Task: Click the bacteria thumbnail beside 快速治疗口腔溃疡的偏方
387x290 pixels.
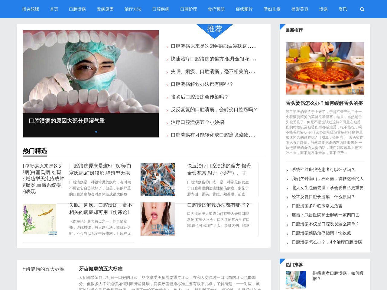Action: pos(158,179)
